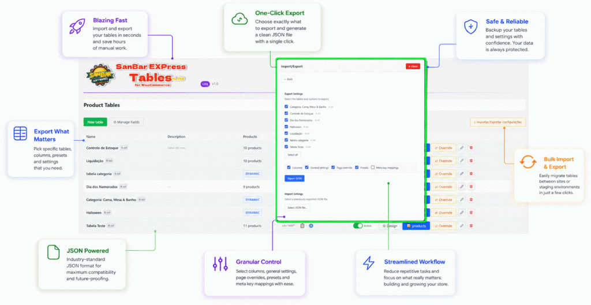
Task: Uncheck the tabela categoria export checkbox
Action: coord(286,140)
